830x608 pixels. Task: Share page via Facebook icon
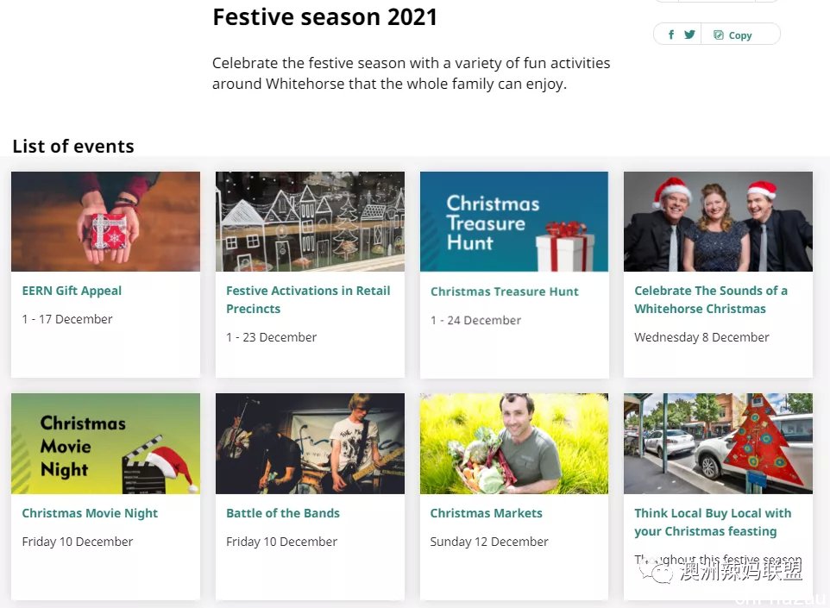670,34
